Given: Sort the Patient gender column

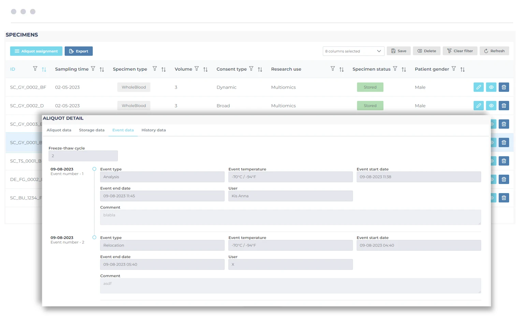Looking at the screenshot, I should [462, 69].
